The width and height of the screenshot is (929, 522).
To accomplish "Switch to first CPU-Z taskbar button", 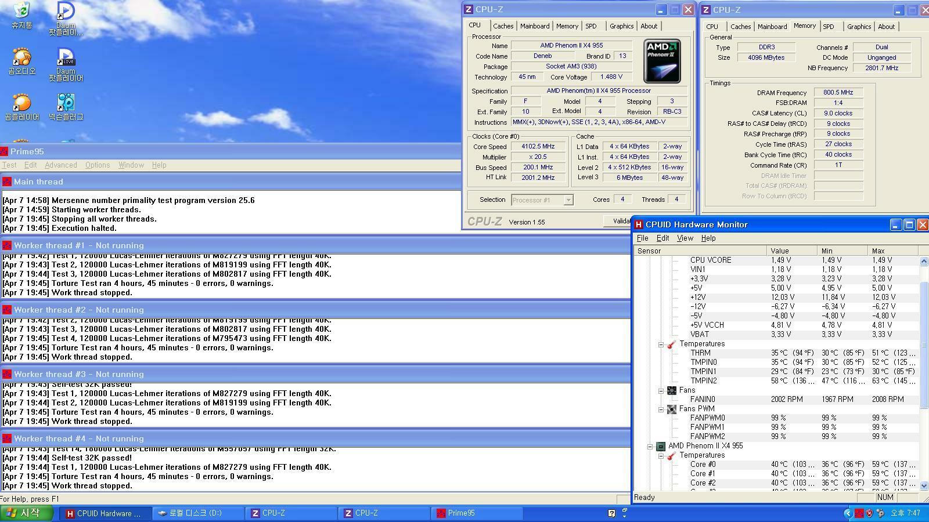I will point(291,513).
